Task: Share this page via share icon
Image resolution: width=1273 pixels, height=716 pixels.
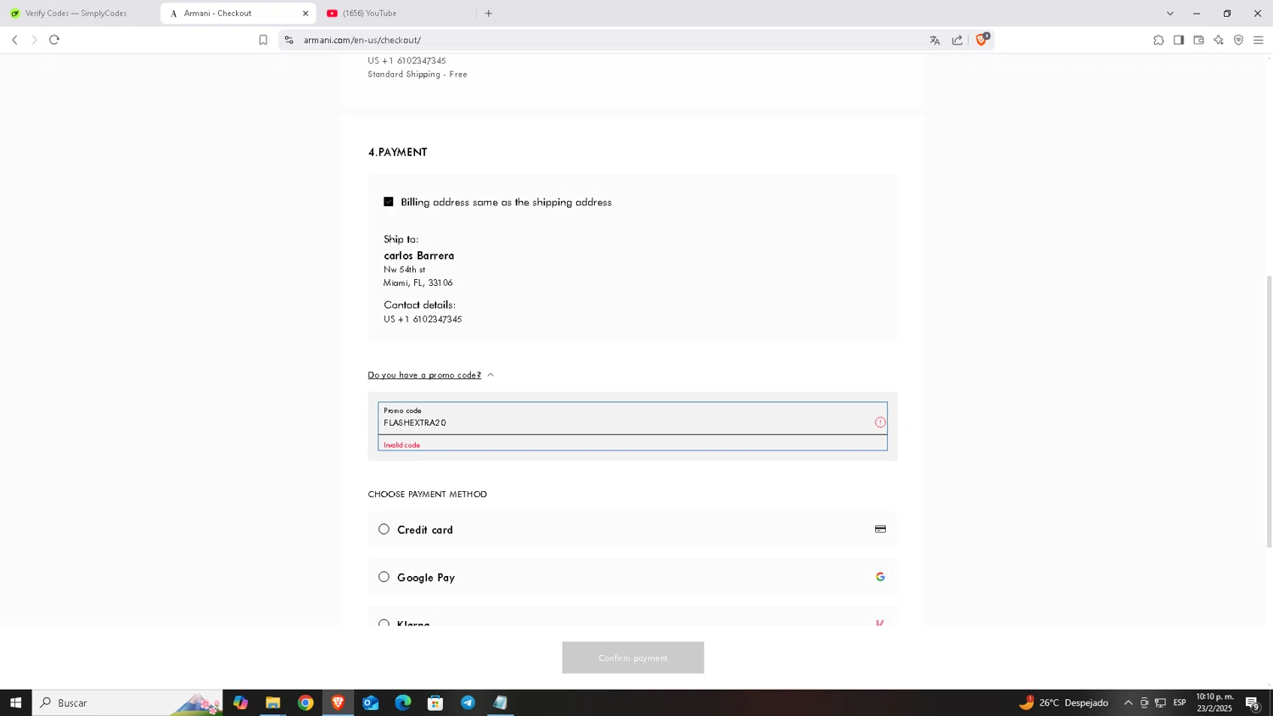Action: [957, 40]
